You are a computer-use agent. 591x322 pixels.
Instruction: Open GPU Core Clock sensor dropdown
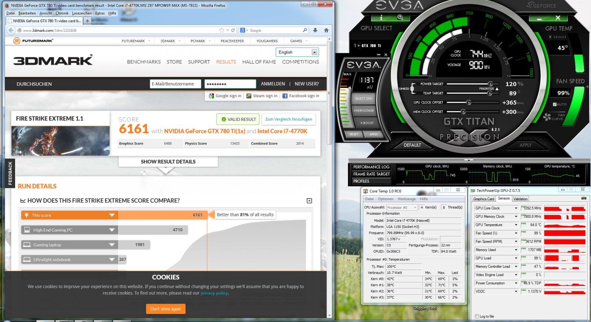click(516, 208)
